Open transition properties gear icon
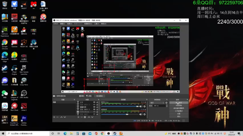This screenshot has height=136, width=243. pyautogui.click(x=166, y=103)
